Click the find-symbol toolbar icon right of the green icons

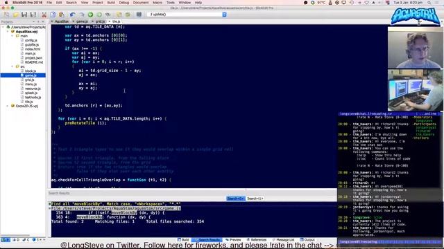108,15
